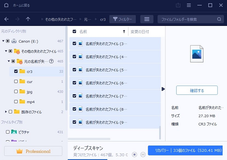Switch view mode with list icon button
The height and width of the screenshot is (160, 227).
(147, 19)
